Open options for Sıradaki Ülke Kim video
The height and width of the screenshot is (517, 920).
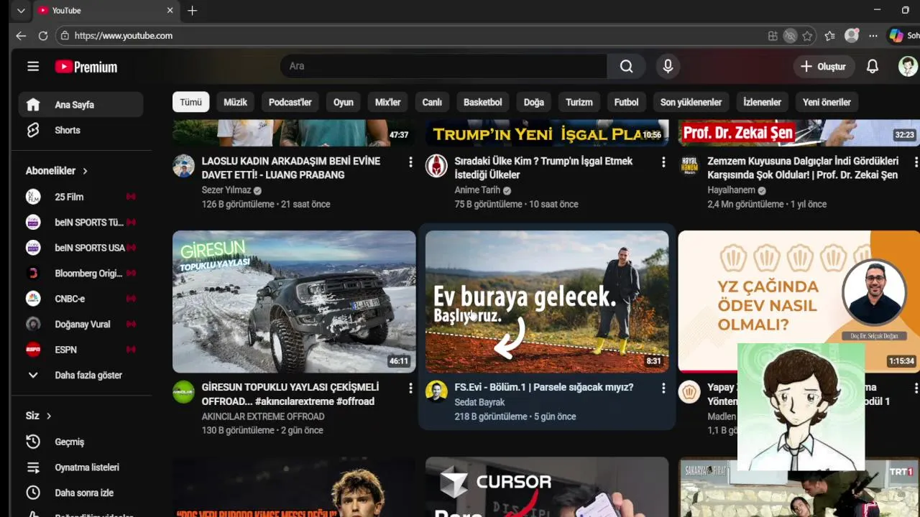tap(663, 162)
